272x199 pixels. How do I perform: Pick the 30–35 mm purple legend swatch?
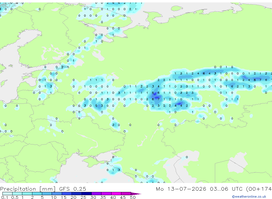click(96, 194)
